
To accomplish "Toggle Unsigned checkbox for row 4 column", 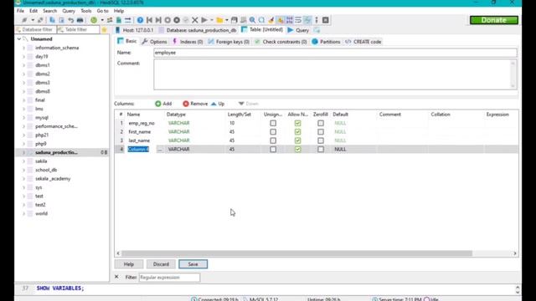I will (273, 149).
